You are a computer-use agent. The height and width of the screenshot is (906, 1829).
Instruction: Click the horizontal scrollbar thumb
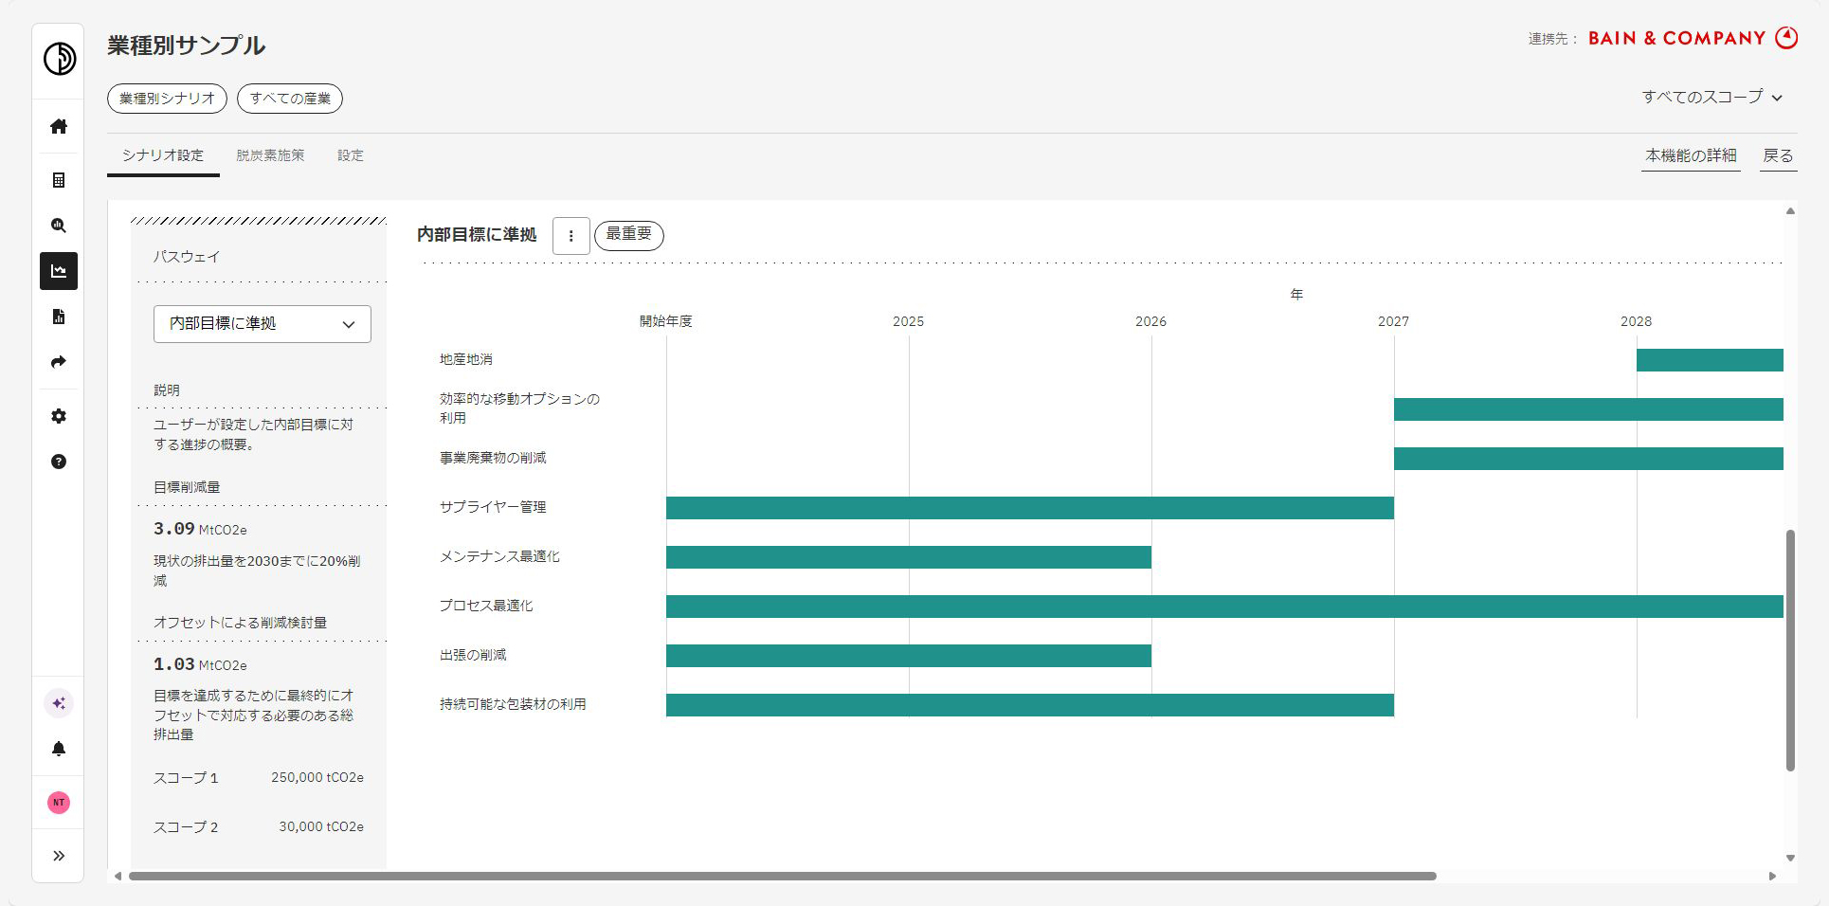783,876
